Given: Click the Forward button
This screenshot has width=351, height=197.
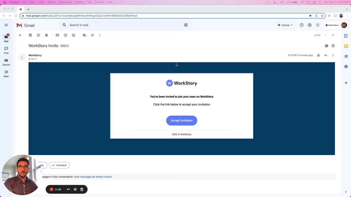Looking at the screenshot, I should pyautogui.click(x=59, y=165).
